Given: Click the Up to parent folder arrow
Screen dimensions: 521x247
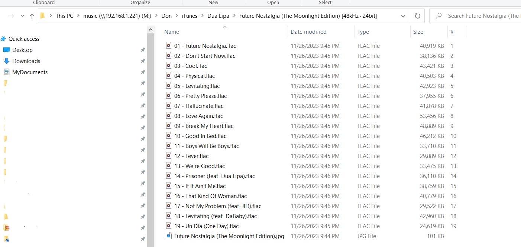Looking at the screenshot, I should (x=32, y=16).
